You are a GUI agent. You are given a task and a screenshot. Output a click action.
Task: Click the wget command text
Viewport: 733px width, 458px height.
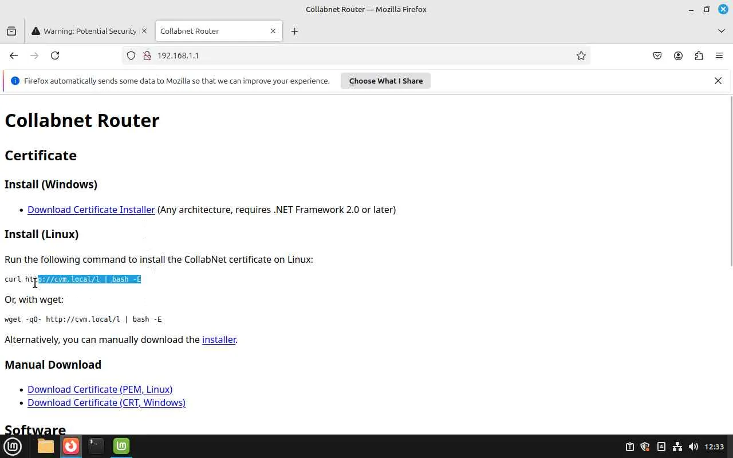click(83, 319)
